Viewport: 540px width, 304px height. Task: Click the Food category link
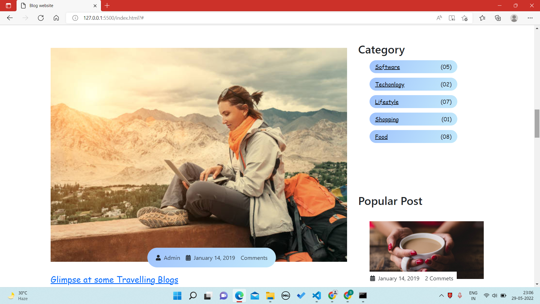pyautogui.click(x=381, y=137)
